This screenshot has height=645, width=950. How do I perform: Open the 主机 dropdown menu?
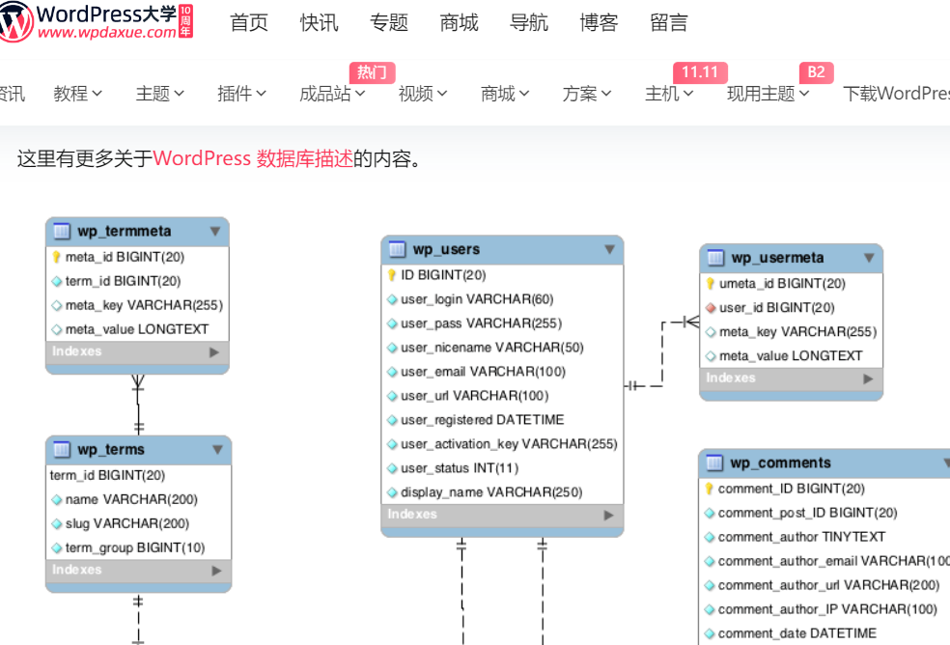669,94
